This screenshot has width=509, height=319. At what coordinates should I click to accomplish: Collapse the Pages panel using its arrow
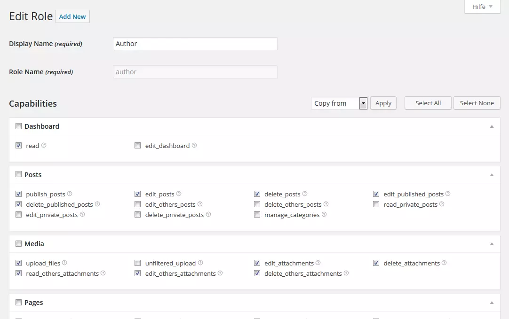tap(492, 303)
